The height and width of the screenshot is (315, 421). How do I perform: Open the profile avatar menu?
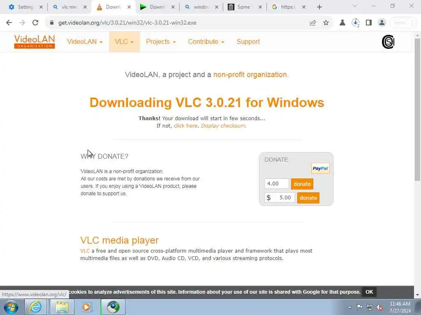[382, 23]
